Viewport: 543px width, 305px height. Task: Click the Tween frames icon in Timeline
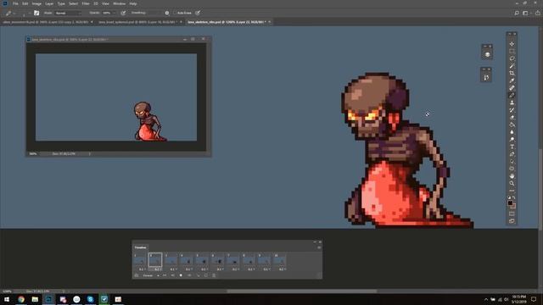pyautogui.click(x=198, y=275)
